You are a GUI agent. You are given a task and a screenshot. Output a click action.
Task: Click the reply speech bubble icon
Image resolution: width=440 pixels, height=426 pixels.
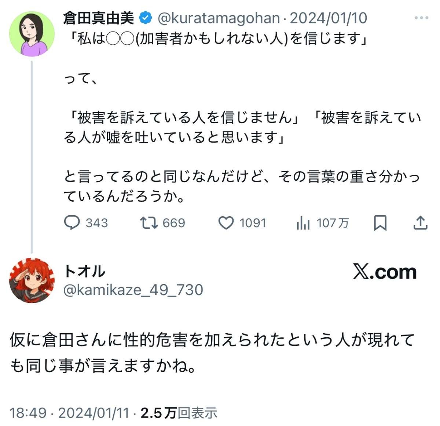coord(72,223)
